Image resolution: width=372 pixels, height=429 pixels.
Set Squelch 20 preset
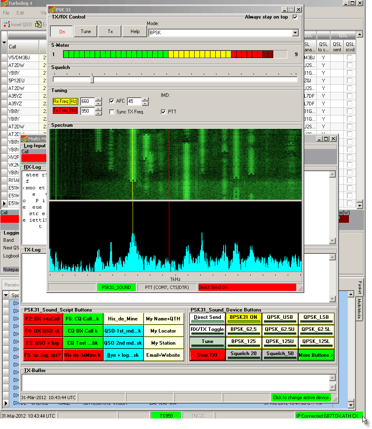(243, 355)
